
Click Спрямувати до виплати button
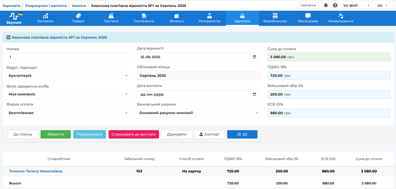pyautogui.click(x=134, y=134)
